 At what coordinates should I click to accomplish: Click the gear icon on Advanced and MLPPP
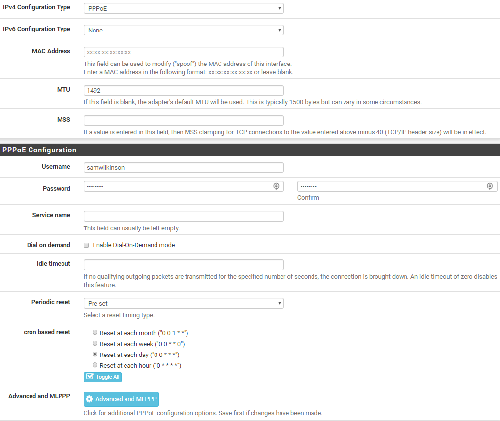[90, 399]
